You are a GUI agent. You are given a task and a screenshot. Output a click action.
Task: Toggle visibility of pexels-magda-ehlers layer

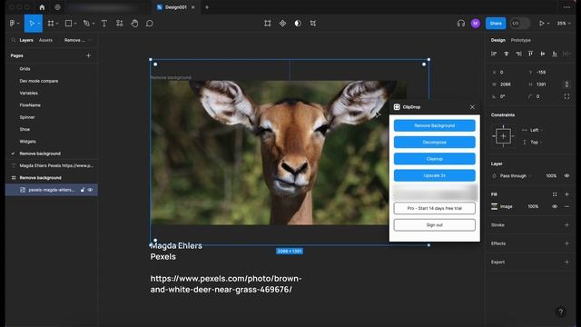coord(90,190)
